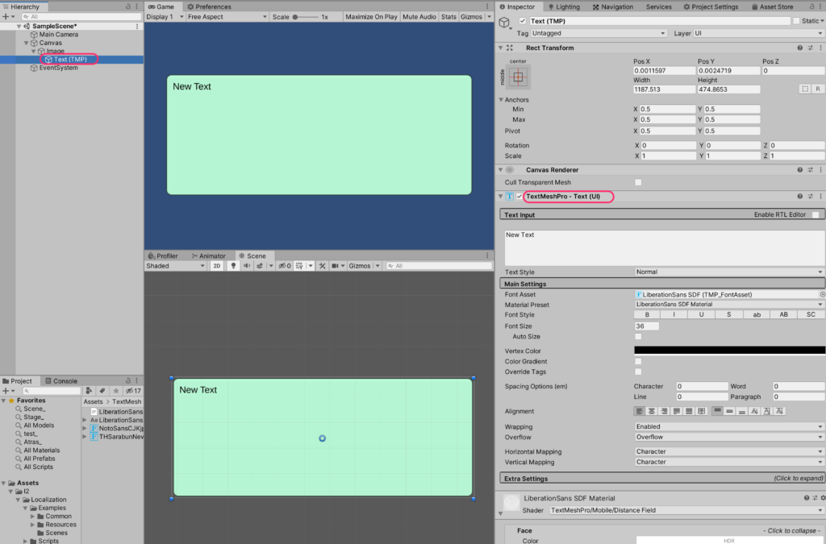
Task: Toggle scene lighting with the lightbulb icon
Action: click(x=235, y=266)
